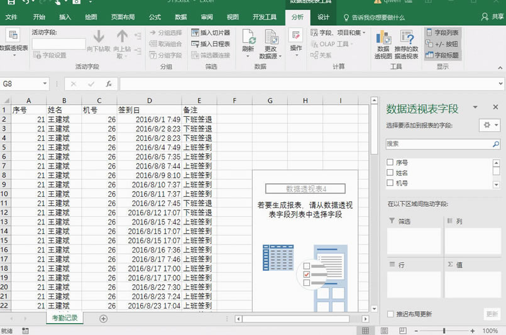
Task: Click the zoom slider handle
Action: (444, 331)
